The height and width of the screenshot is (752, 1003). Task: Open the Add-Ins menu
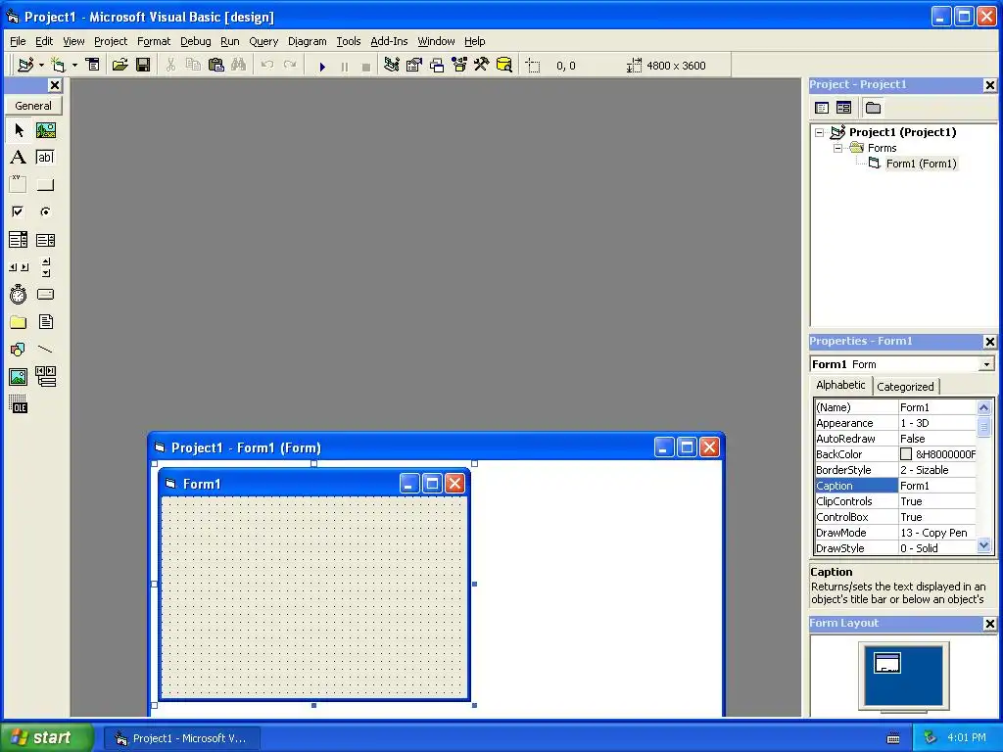click(x=389, y=41)
